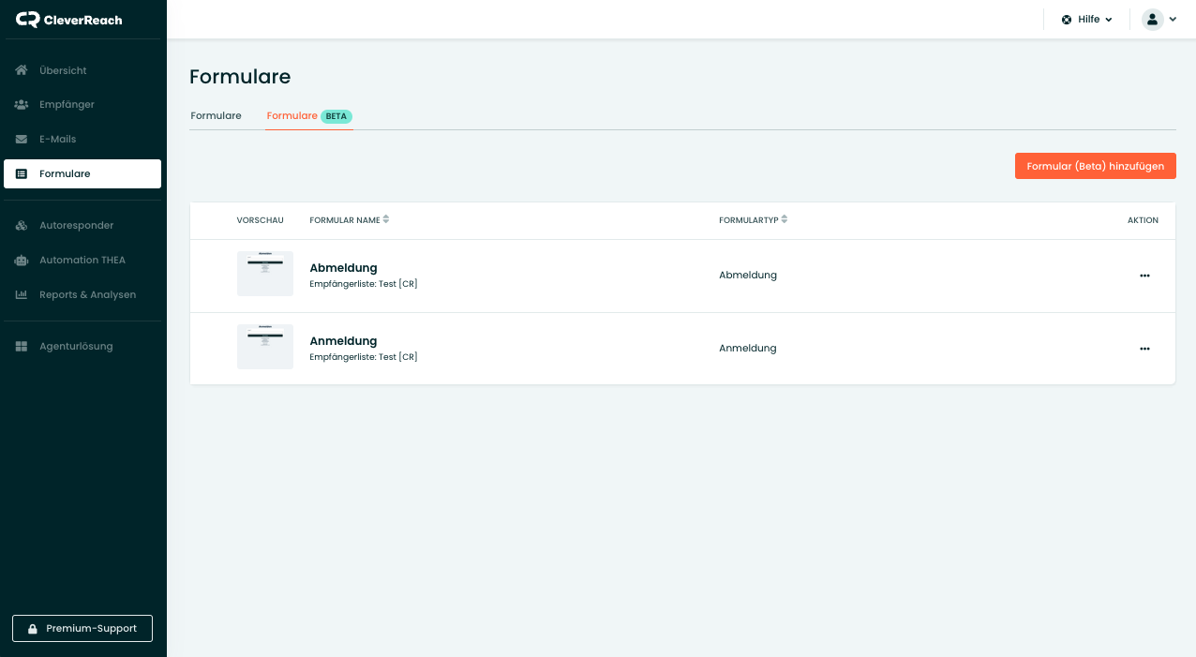Expand the user account menu
This screenshot has height=657, width=1196.
point(1159,20)
